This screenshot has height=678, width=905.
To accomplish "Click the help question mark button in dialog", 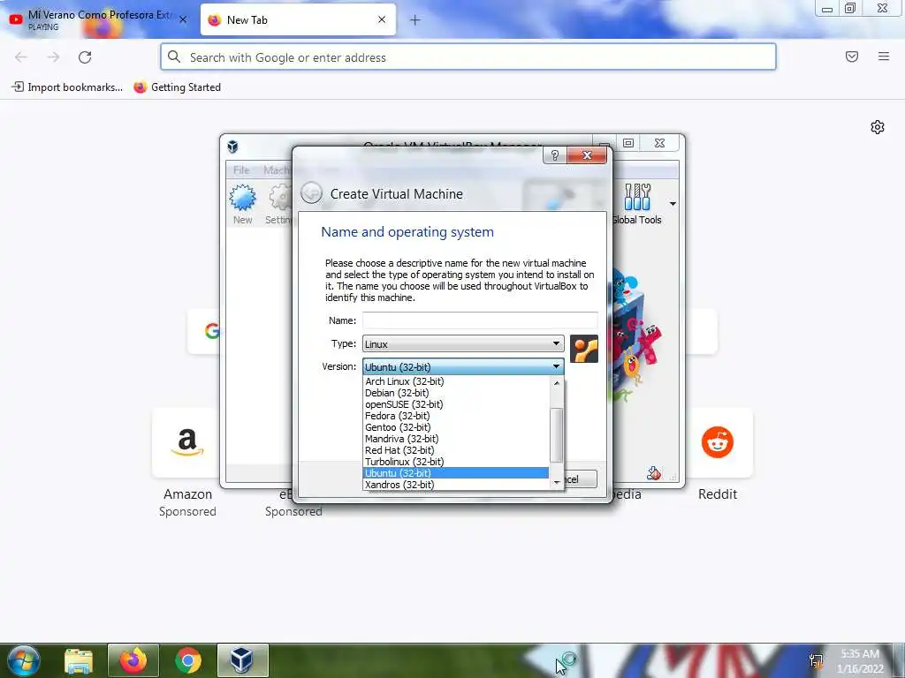I will (555, 155).
